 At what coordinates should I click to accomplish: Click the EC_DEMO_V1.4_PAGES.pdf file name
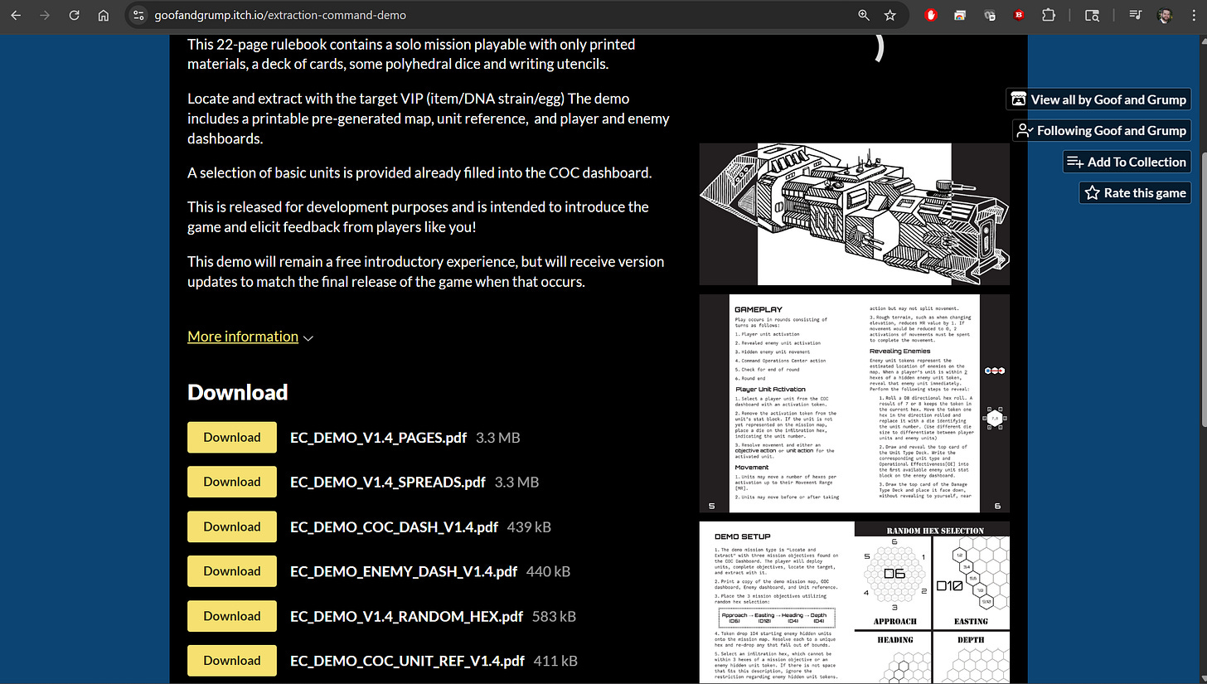click(378, 438)
